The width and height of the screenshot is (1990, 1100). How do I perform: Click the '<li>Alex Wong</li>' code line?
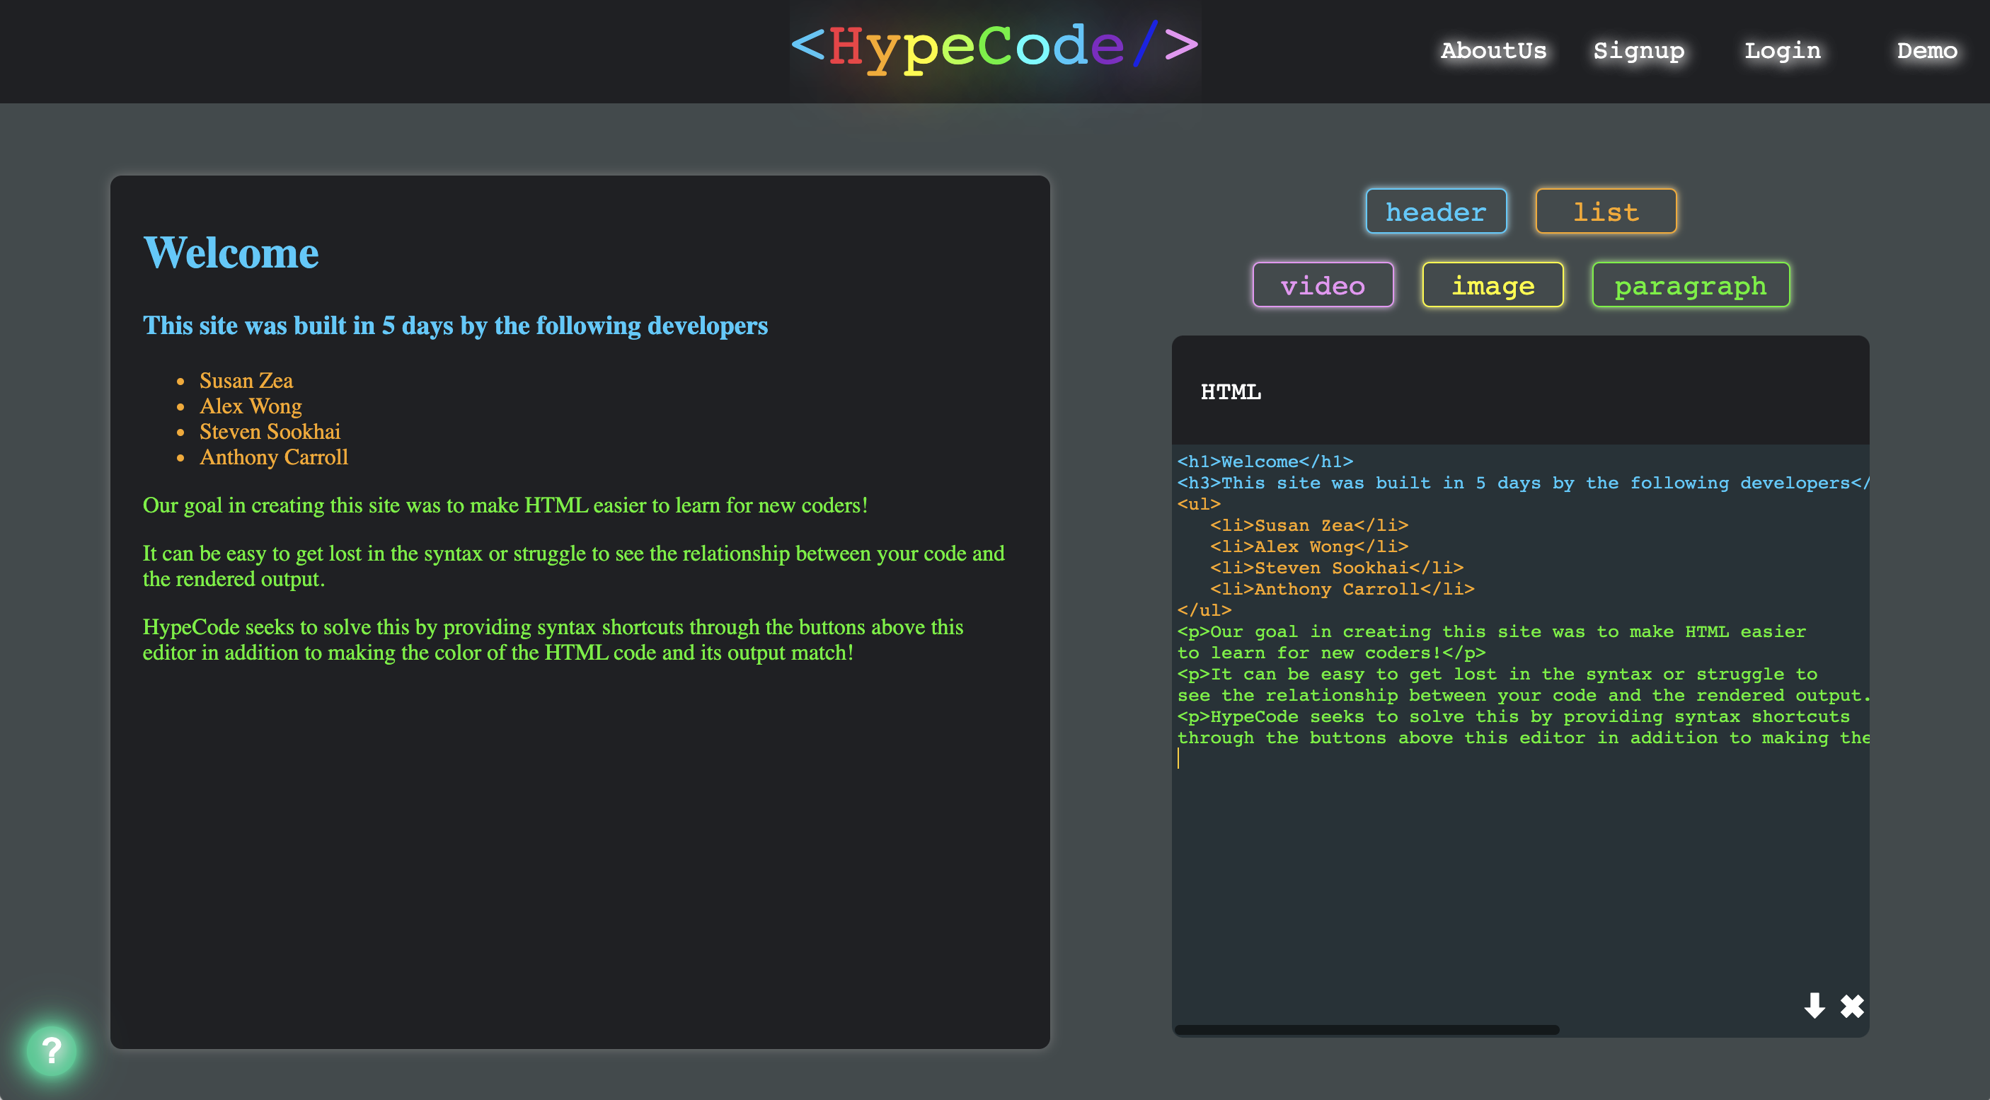click(1309, 546)
